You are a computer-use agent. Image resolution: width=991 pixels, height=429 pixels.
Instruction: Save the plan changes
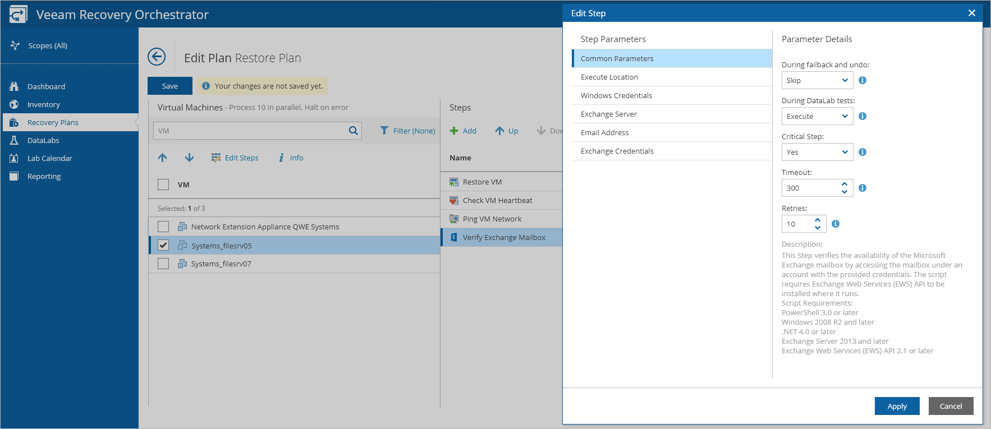click(170, 86)
